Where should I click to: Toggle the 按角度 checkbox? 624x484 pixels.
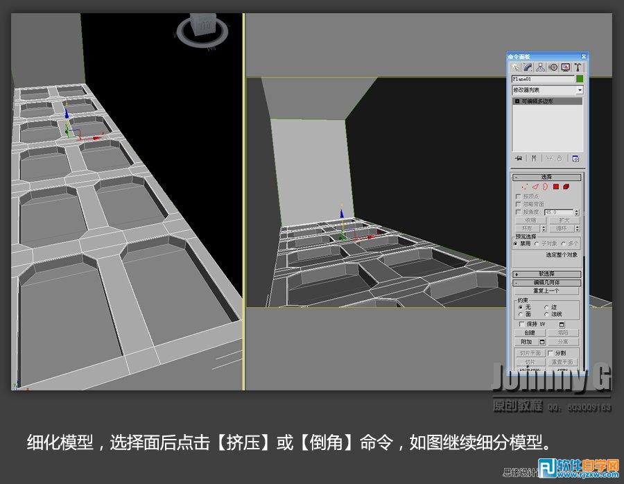click(518, 212)
